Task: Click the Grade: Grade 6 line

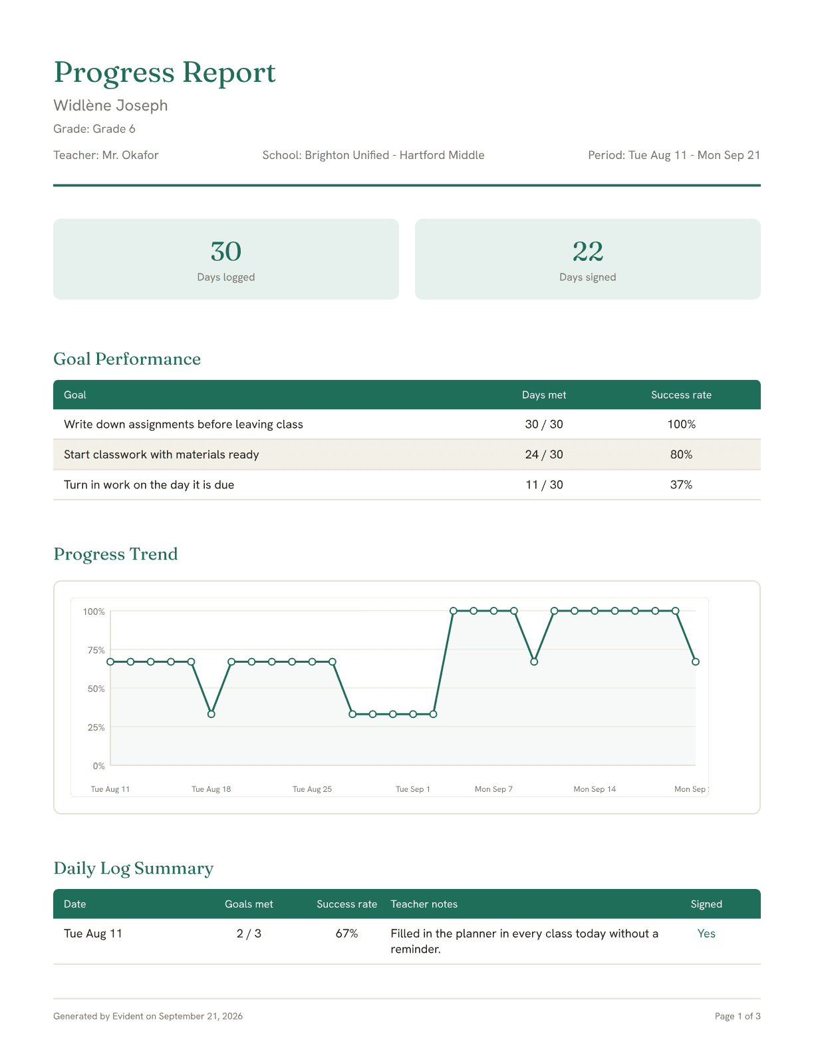Action: point(94,128)
